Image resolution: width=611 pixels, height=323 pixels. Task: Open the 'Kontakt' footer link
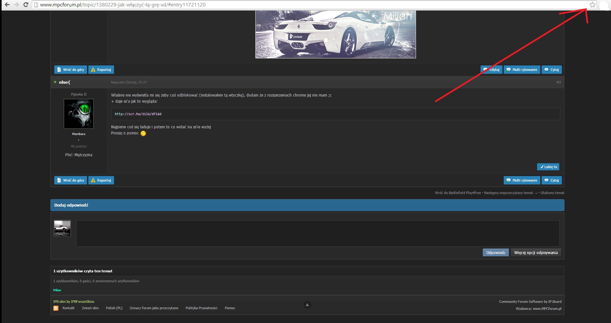[68, 308]
